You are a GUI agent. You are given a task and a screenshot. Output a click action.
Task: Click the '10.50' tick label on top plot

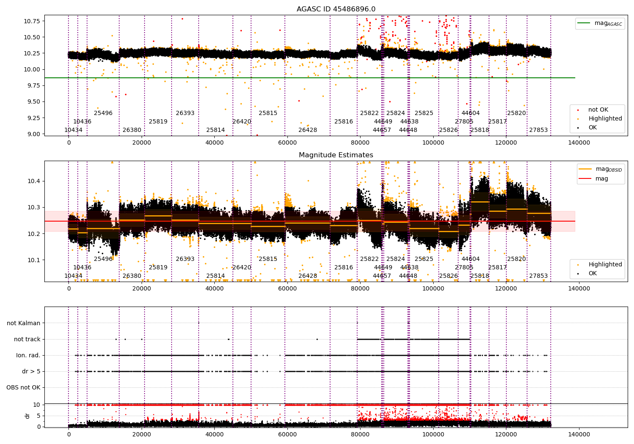pos(32,37)
